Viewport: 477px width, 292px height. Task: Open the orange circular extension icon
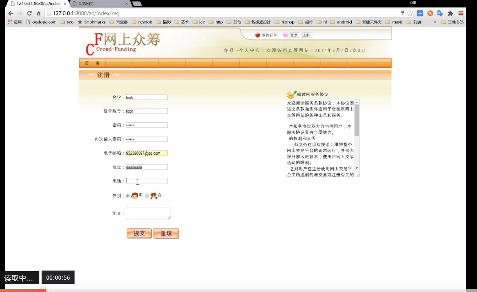430,13
